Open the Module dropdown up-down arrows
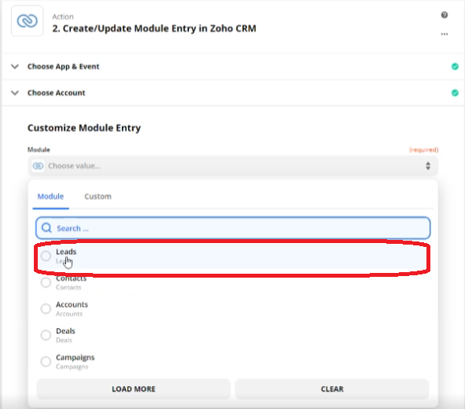Viewport: 465px width, 409px height. tap(428, 166)
